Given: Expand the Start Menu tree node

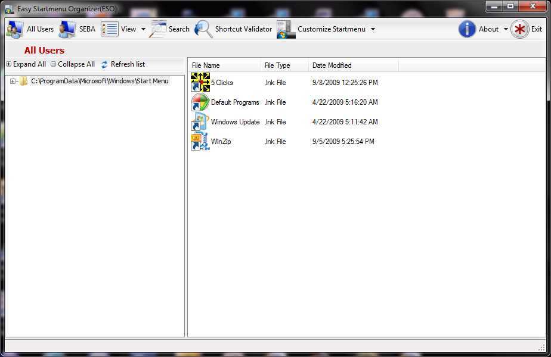Looking at the screenshot, I should (13, 81).
